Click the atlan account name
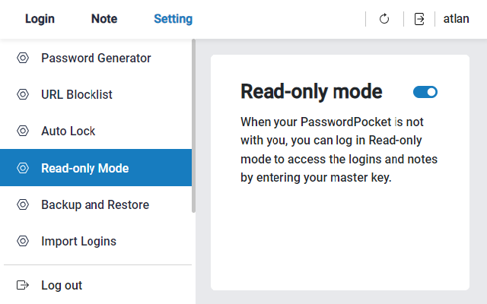This screenshot has height=304, width=487. click(457, 19)
